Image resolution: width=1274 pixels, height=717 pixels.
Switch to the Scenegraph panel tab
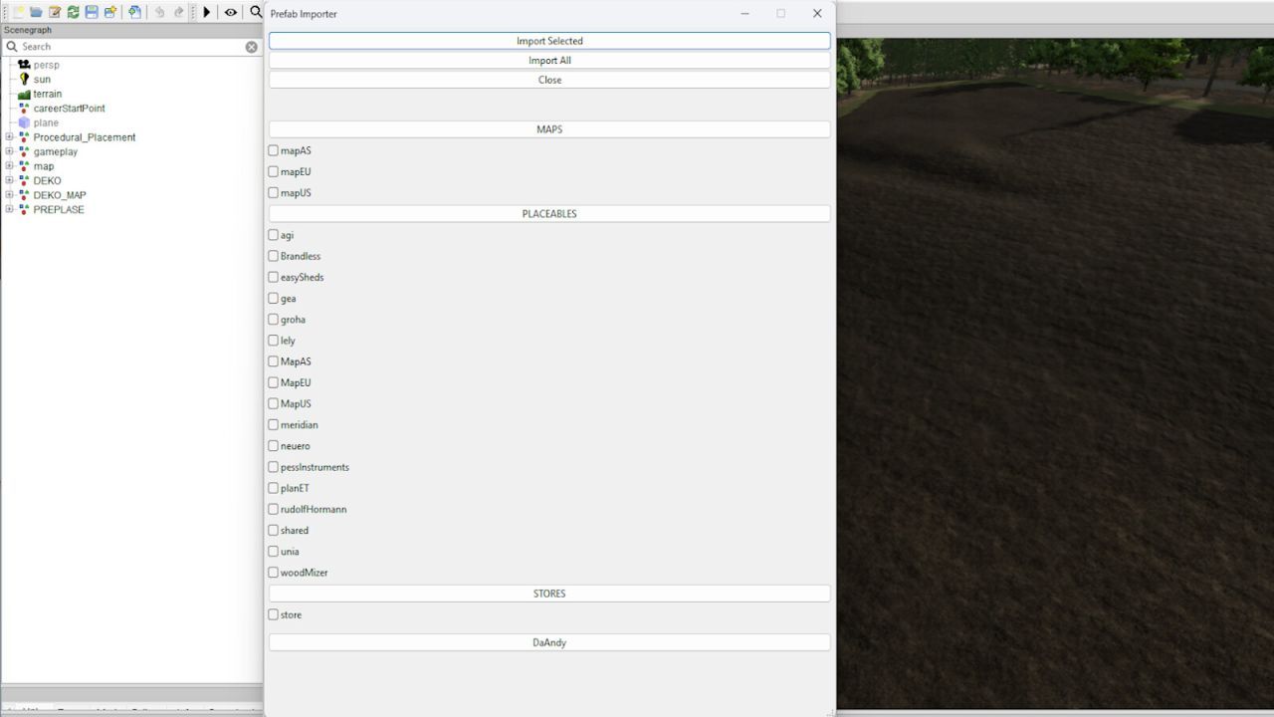tap(30, 30)
